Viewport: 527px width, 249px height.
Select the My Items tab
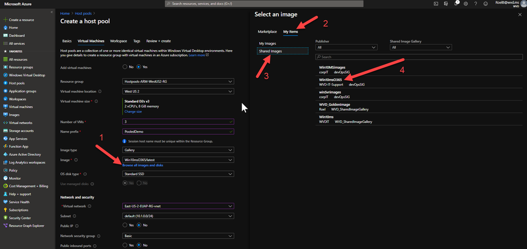click(290, 32)
